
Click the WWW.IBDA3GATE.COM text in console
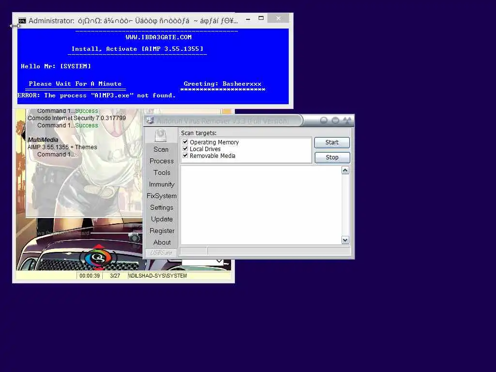coord(158,37)
